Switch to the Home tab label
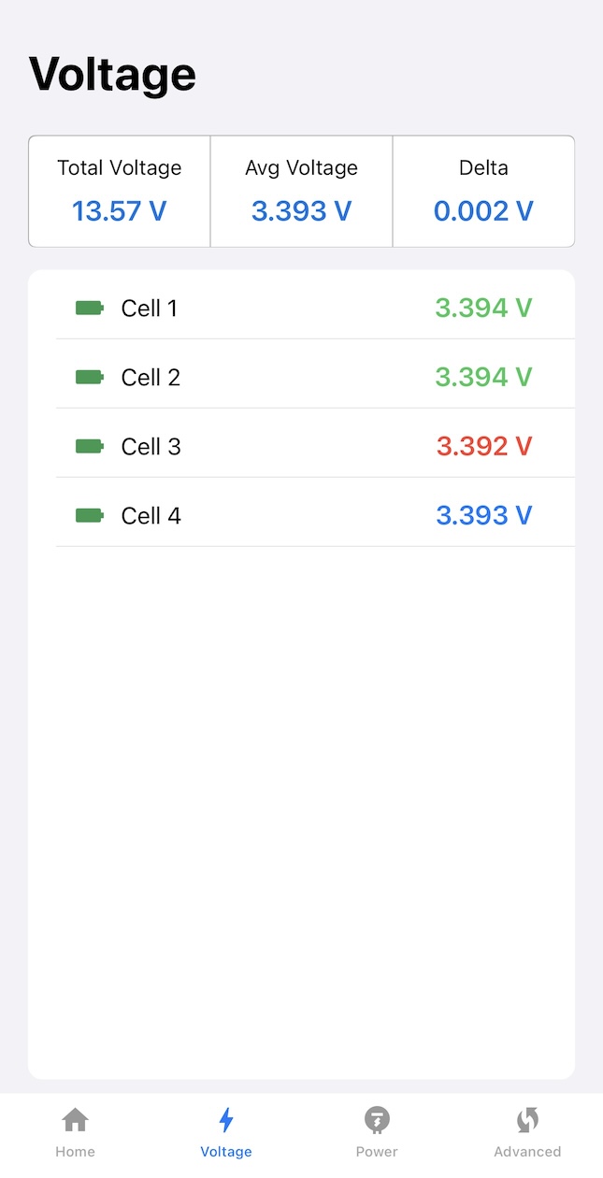Viewport: 603px width, 1178px height. (75, 1152)
